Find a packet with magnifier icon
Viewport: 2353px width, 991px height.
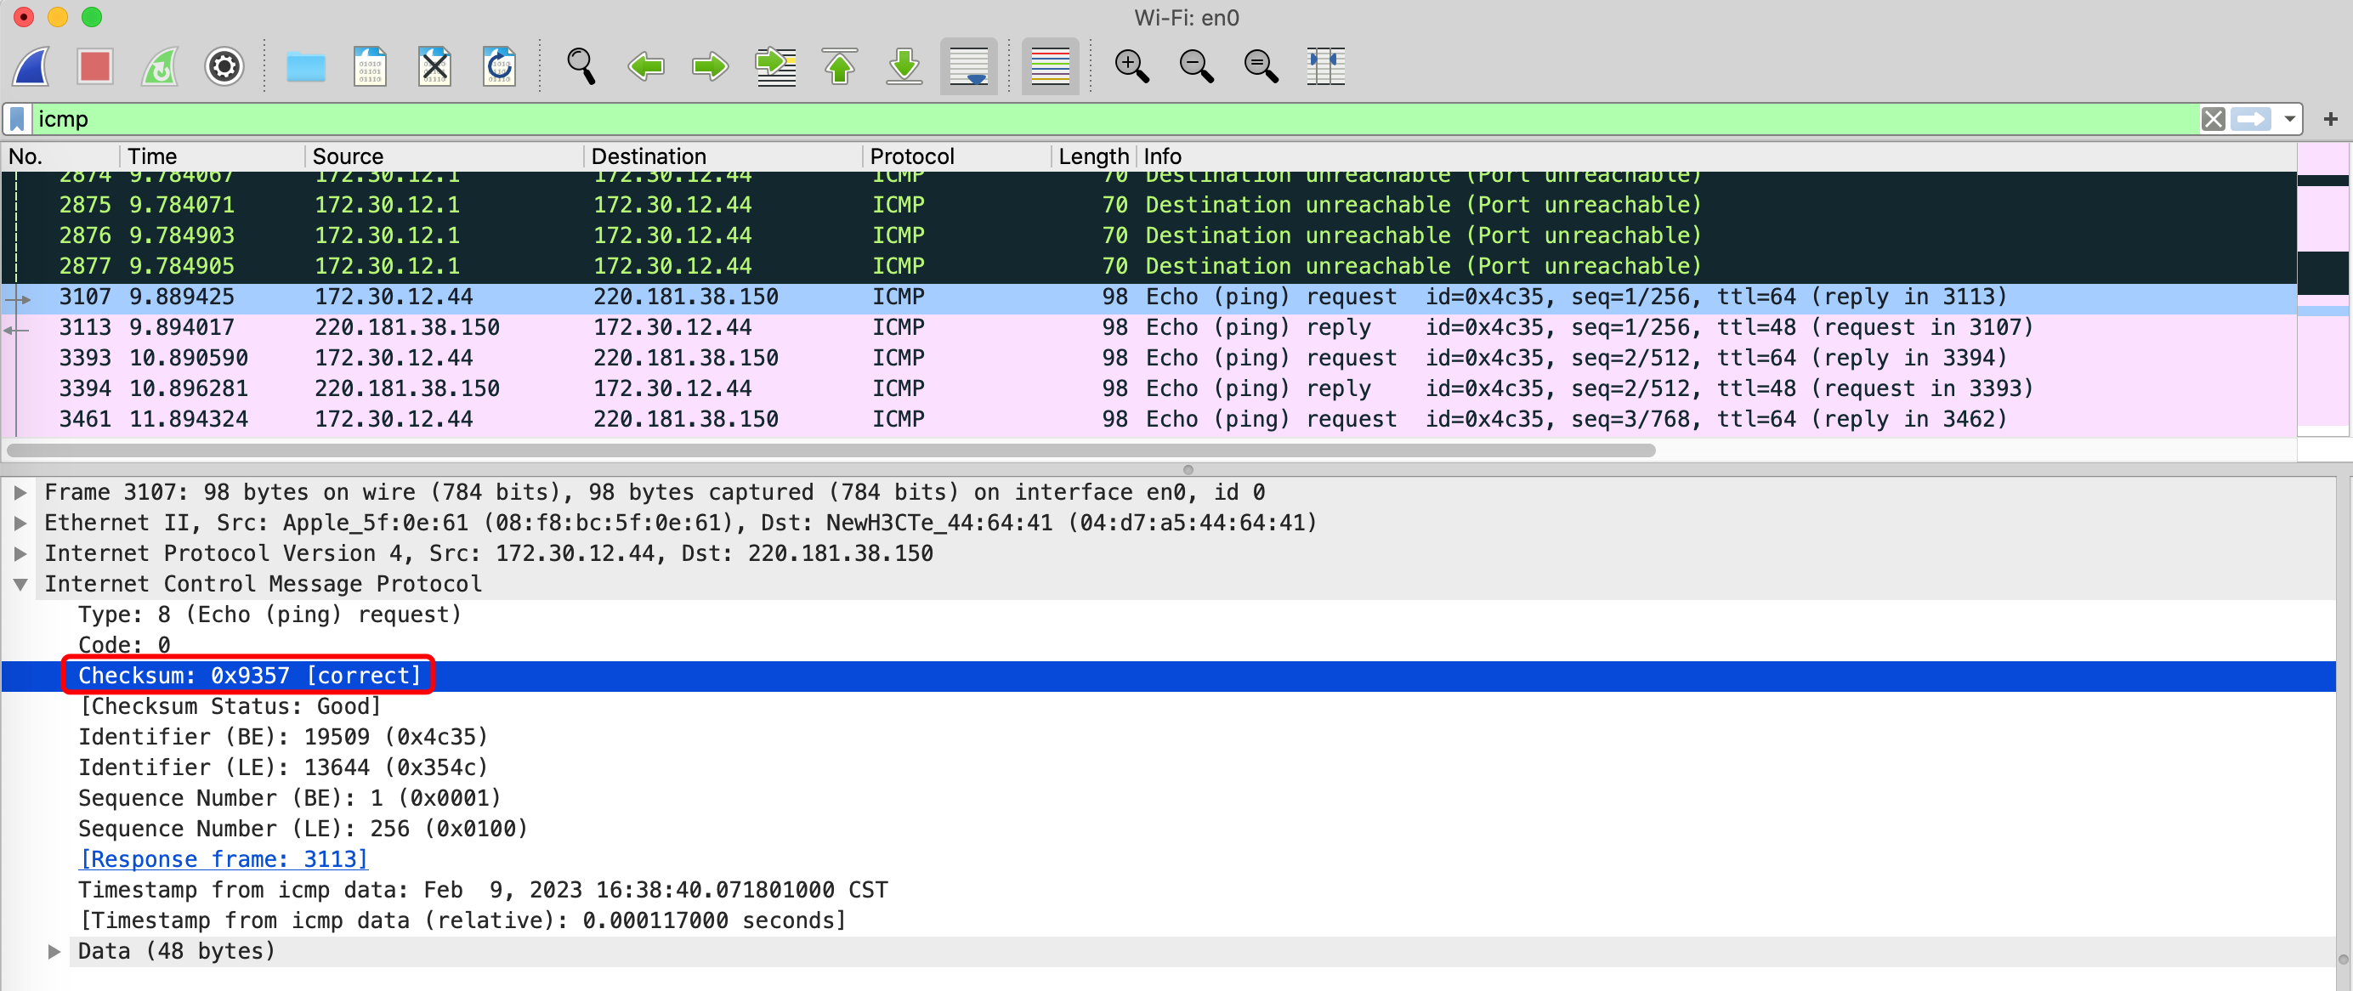click(x=581, y=65)
